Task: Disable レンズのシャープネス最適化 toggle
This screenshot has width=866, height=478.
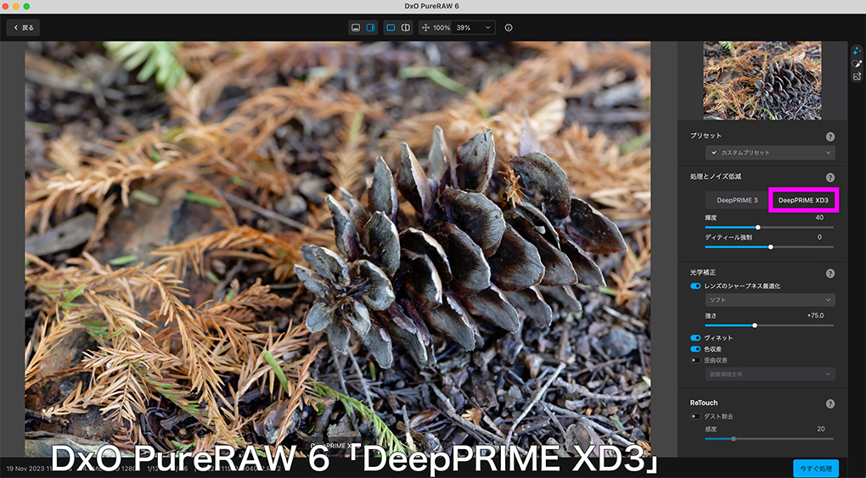Action: 695,286
